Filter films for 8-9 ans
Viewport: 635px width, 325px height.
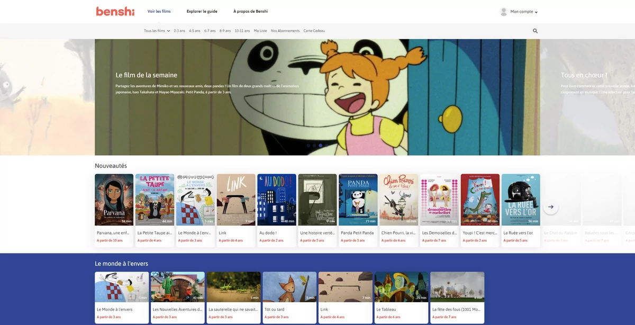(x=225, y=31)
